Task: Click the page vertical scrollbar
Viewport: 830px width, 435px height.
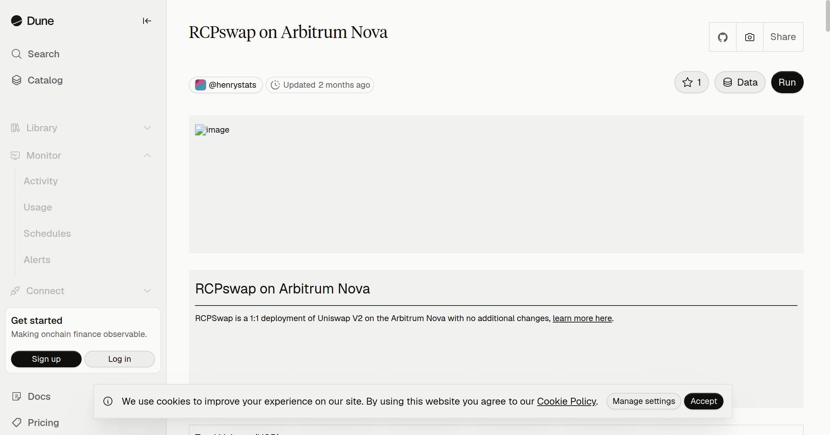Action: pos(828,16)
